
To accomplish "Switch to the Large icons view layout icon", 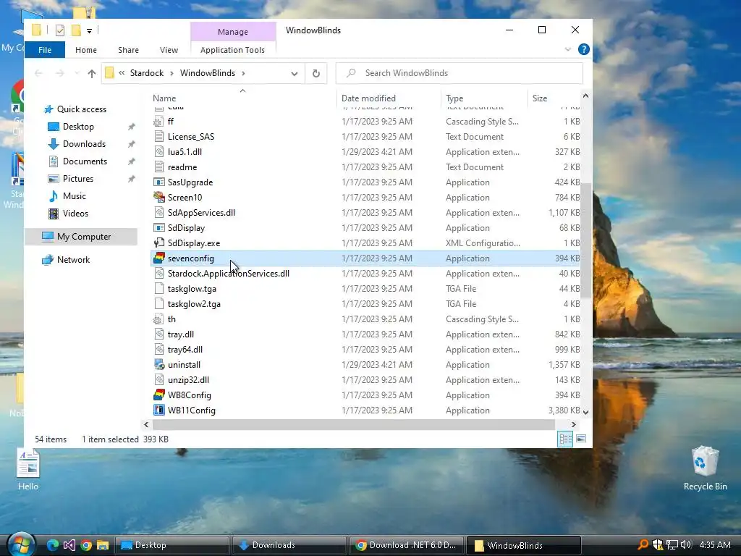I will (x=581, y=439).
